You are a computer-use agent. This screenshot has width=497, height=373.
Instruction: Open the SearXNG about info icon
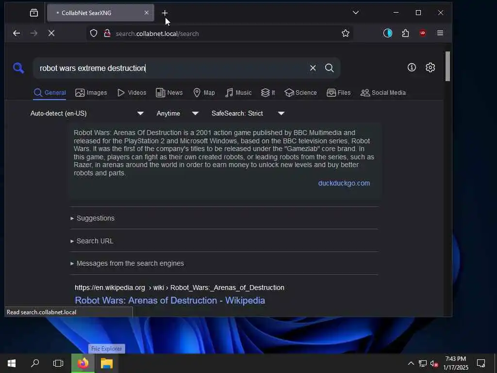click(412, 67)
